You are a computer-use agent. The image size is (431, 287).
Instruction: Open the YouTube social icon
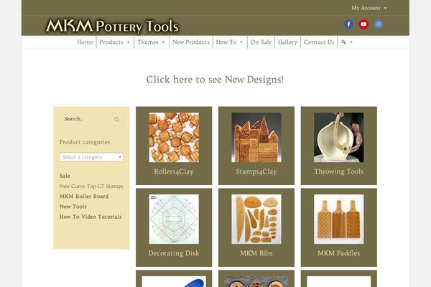coord(363,24)
